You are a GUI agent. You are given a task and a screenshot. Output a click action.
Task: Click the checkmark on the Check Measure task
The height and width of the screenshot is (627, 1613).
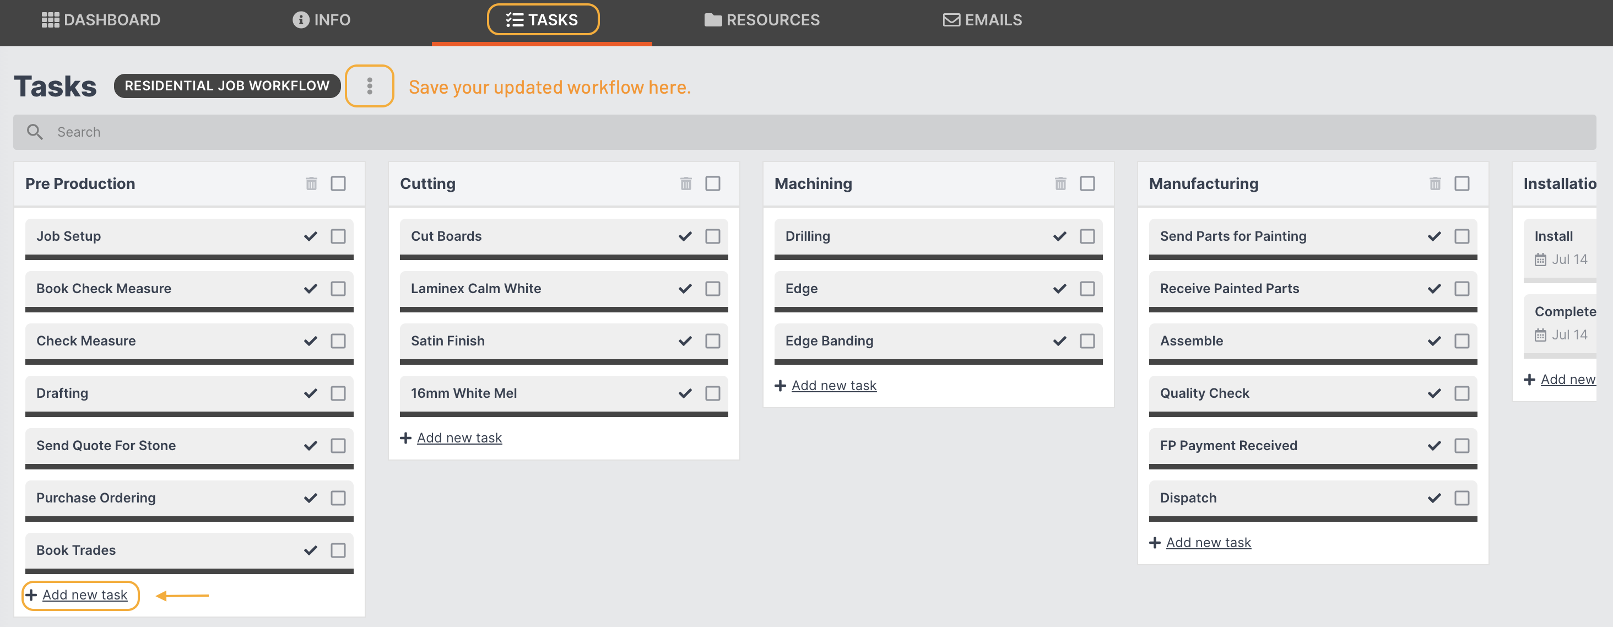coord(311,340)
